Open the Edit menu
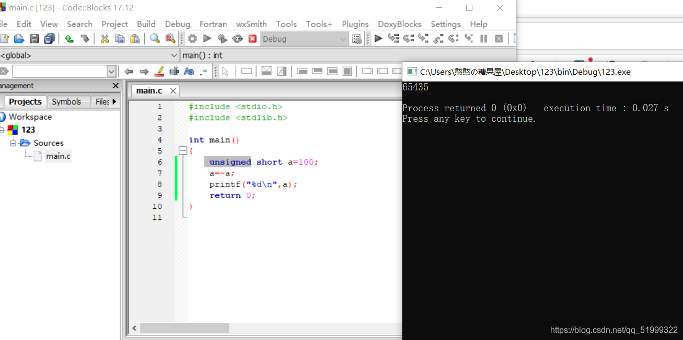The height and width of the screenshot is (340, 683). (x=24, y=24)
